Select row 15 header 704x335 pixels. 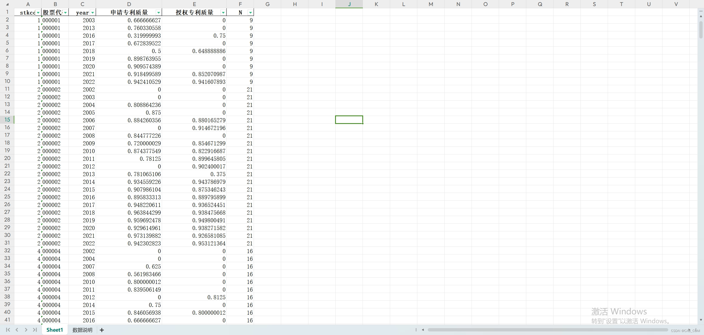(x=7, y=120)
